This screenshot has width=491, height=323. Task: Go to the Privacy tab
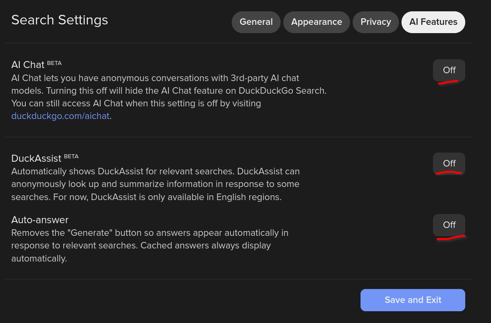pyautogui.click(x=375, y=22)
